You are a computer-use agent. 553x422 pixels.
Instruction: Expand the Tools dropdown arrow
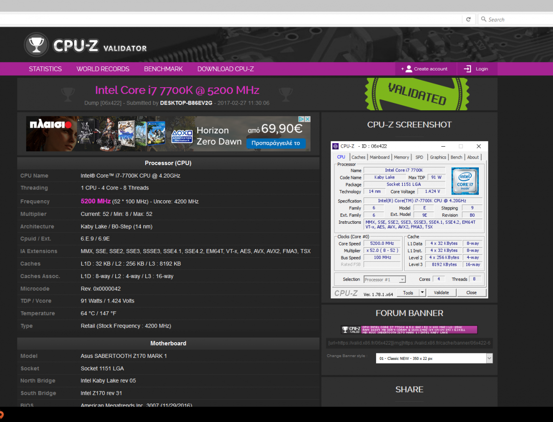(x=422, y=292)
